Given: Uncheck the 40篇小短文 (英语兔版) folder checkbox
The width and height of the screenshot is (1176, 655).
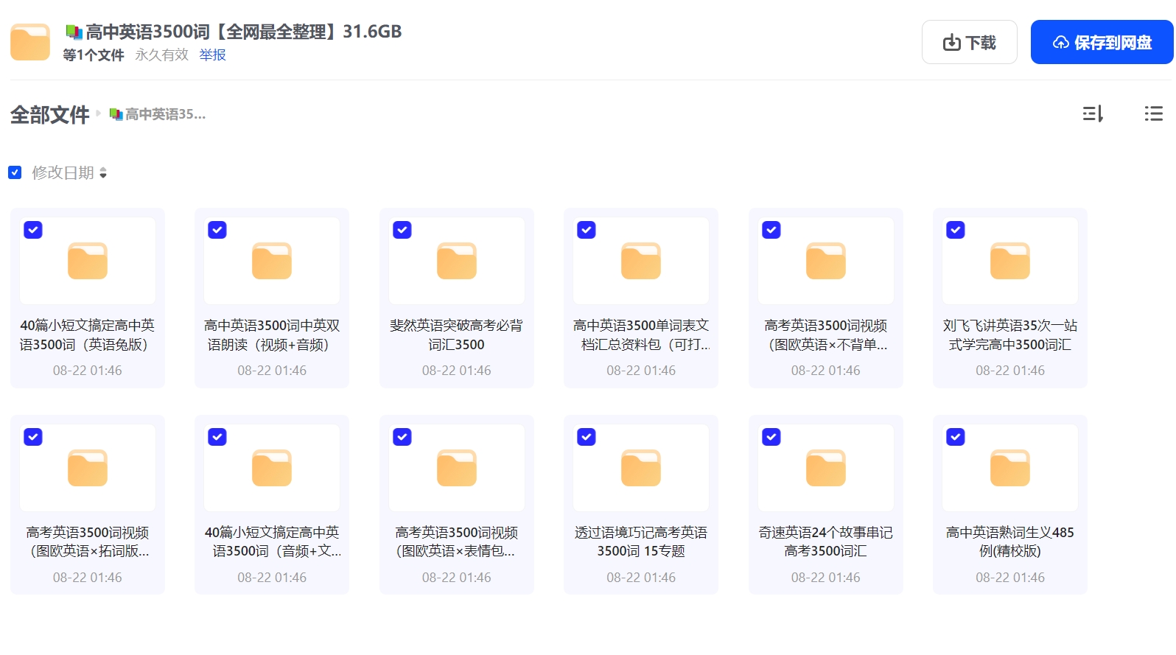Looking at the screenshot, I should pyautogui.click(x=33, y=230).
